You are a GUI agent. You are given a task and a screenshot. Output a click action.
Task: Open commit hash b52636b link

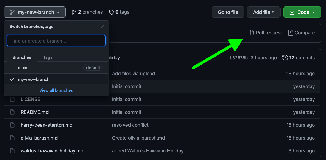tap(239, 58)
